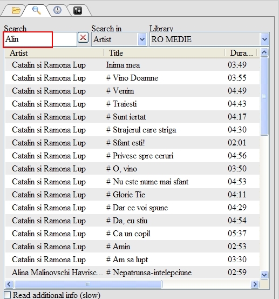Select the track # Strajerul care striga

pyautogui.click(x=132, y=130)
